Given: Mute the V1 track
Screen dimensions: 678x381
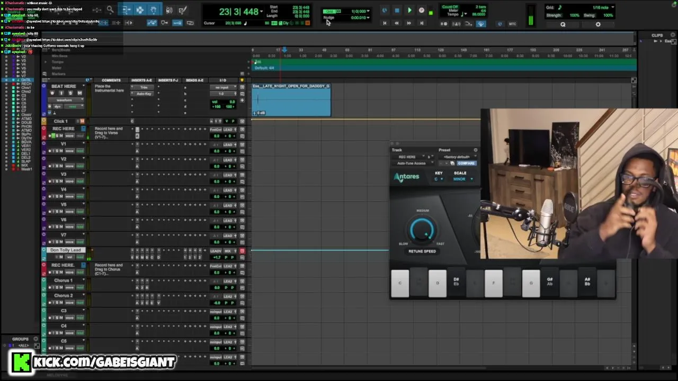Looking at the screenshot, I should [61, 151].
